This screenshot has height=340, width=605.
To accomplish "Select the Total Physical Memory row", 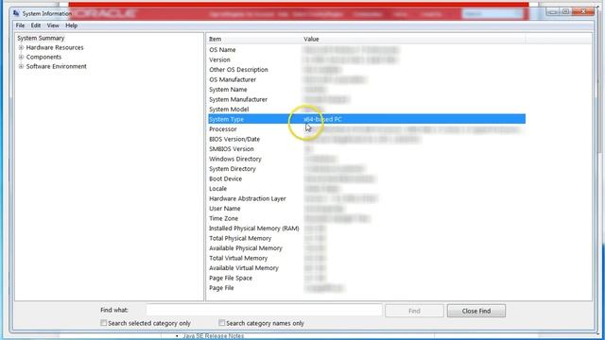I will point(367,239).
